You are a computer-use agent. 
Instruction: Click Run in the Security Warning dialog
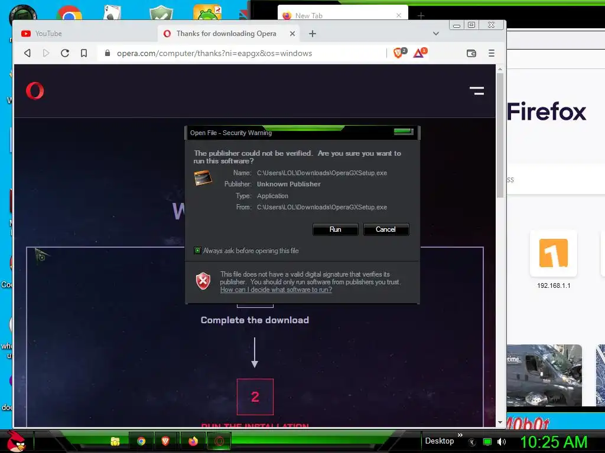tap(336, 229)
